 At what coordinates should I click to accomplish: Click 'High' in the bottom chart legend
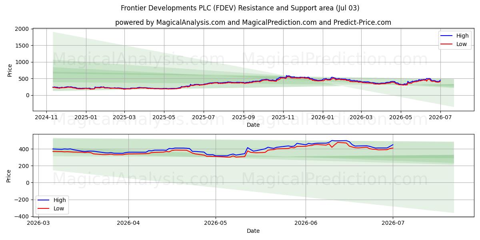coord(60,200)
